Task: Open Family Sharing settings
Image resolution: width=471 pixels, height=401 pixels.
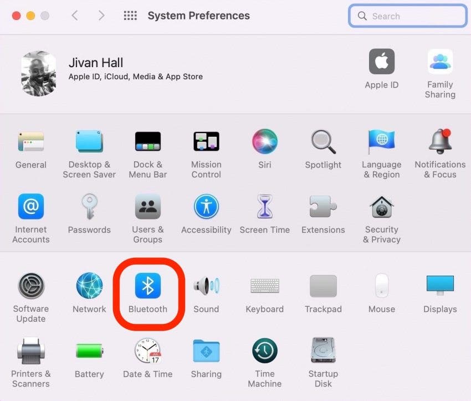Action: pyautogui.click(x=440, y=62)
